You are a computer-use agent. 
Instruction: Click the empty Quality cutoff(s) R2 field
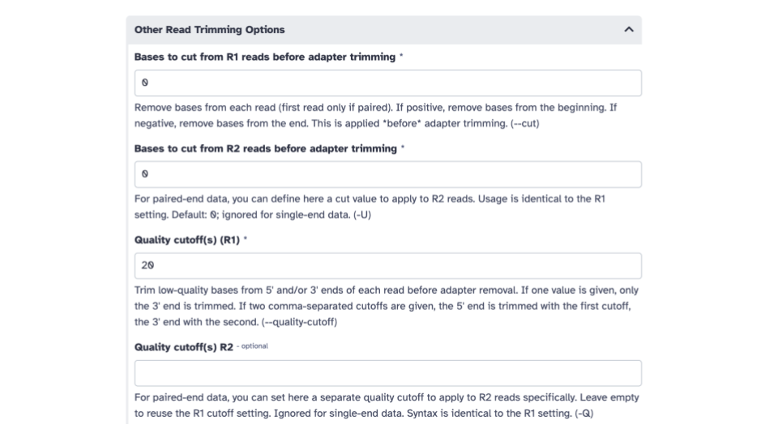388,373
